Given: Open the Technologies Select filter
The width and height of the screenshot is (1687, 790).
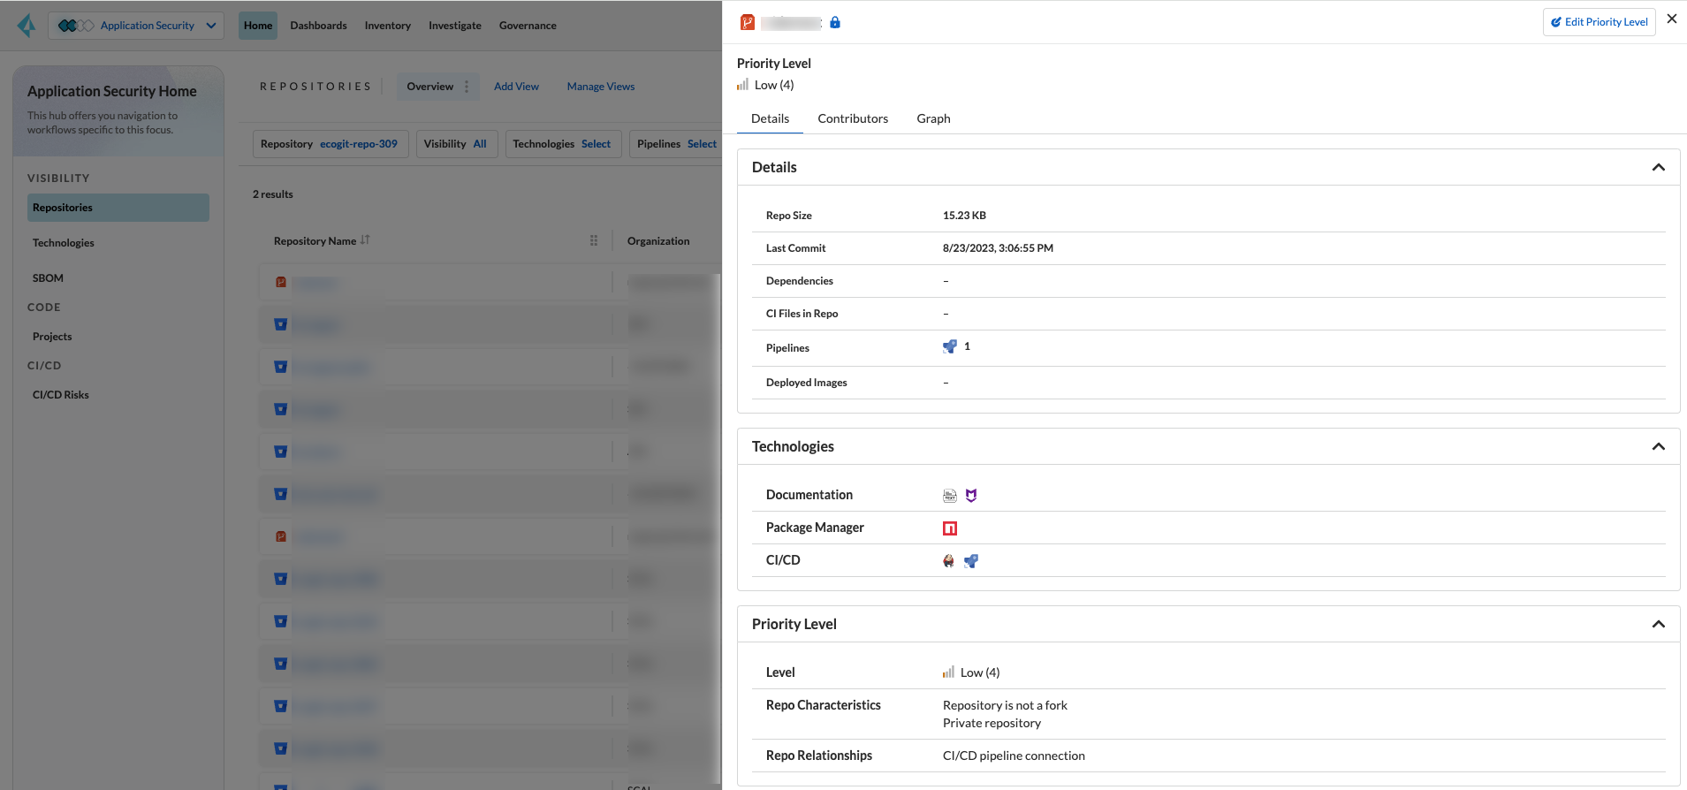Looking at the screenshot, I should point(562,144).
